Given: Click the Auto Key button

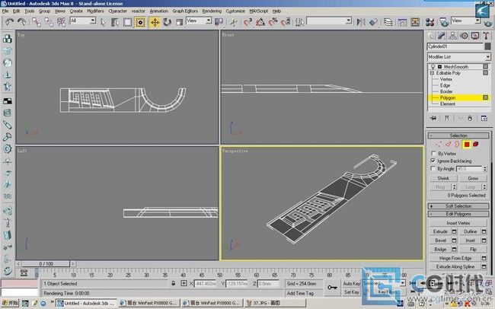Looking at the screenshot, I should pos(351,284).
